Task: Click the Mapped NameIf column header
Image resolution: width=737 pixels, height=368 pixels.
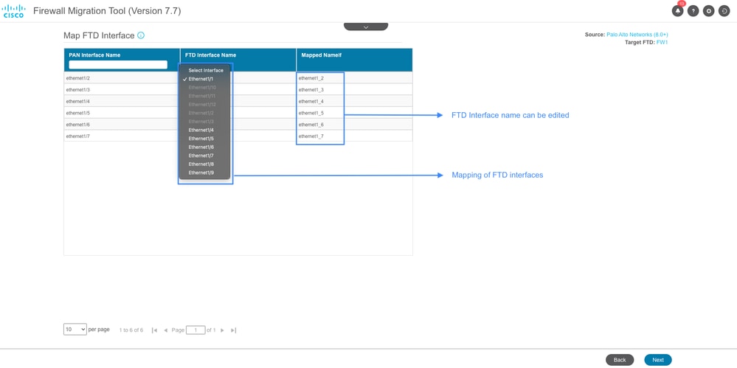Action: coord(321,55)
